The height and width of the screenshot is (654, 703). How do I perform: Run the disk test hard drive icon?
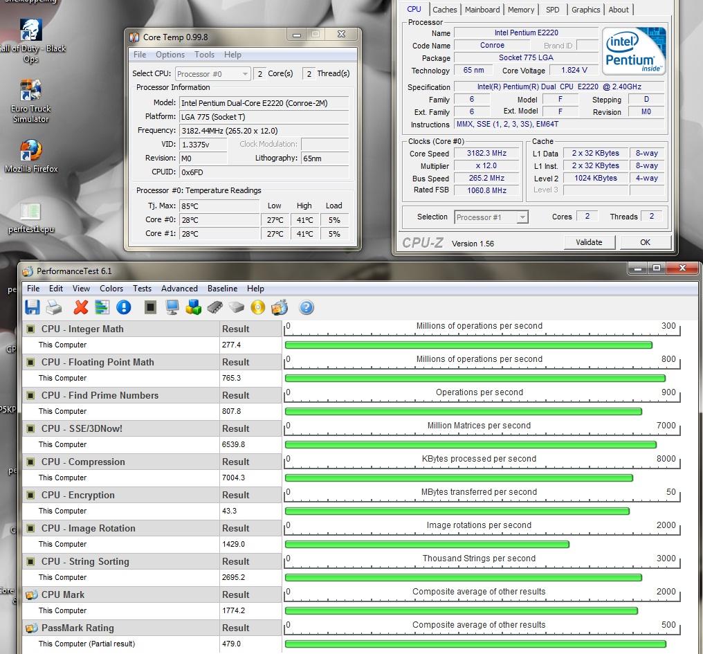(236, 308)
